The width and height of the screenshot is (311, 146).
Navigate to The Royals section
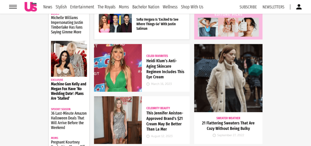click(106, 7)
